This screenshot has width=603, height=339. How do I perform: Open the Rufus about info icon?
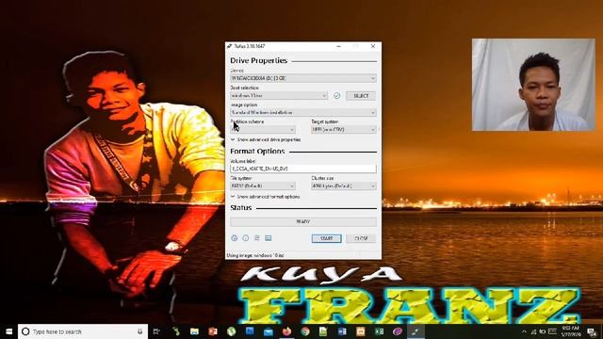point(246,238)
